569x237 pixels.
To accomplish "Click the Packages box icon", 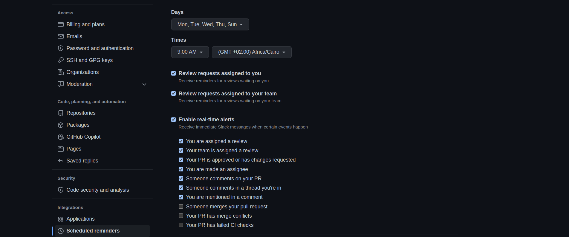I will 61,125.
